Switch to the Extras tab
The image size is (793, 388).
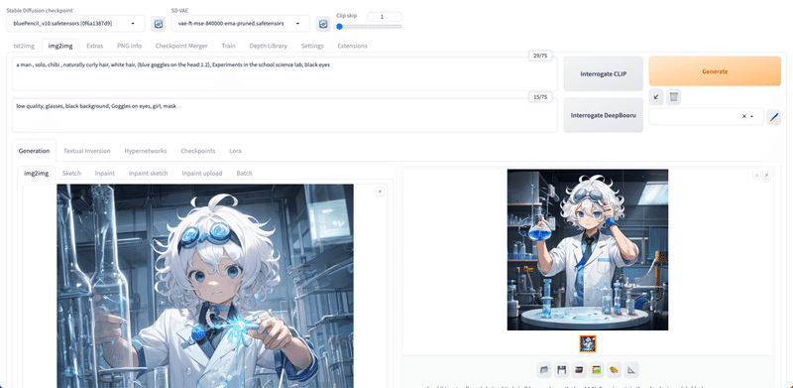pos(94,46)
